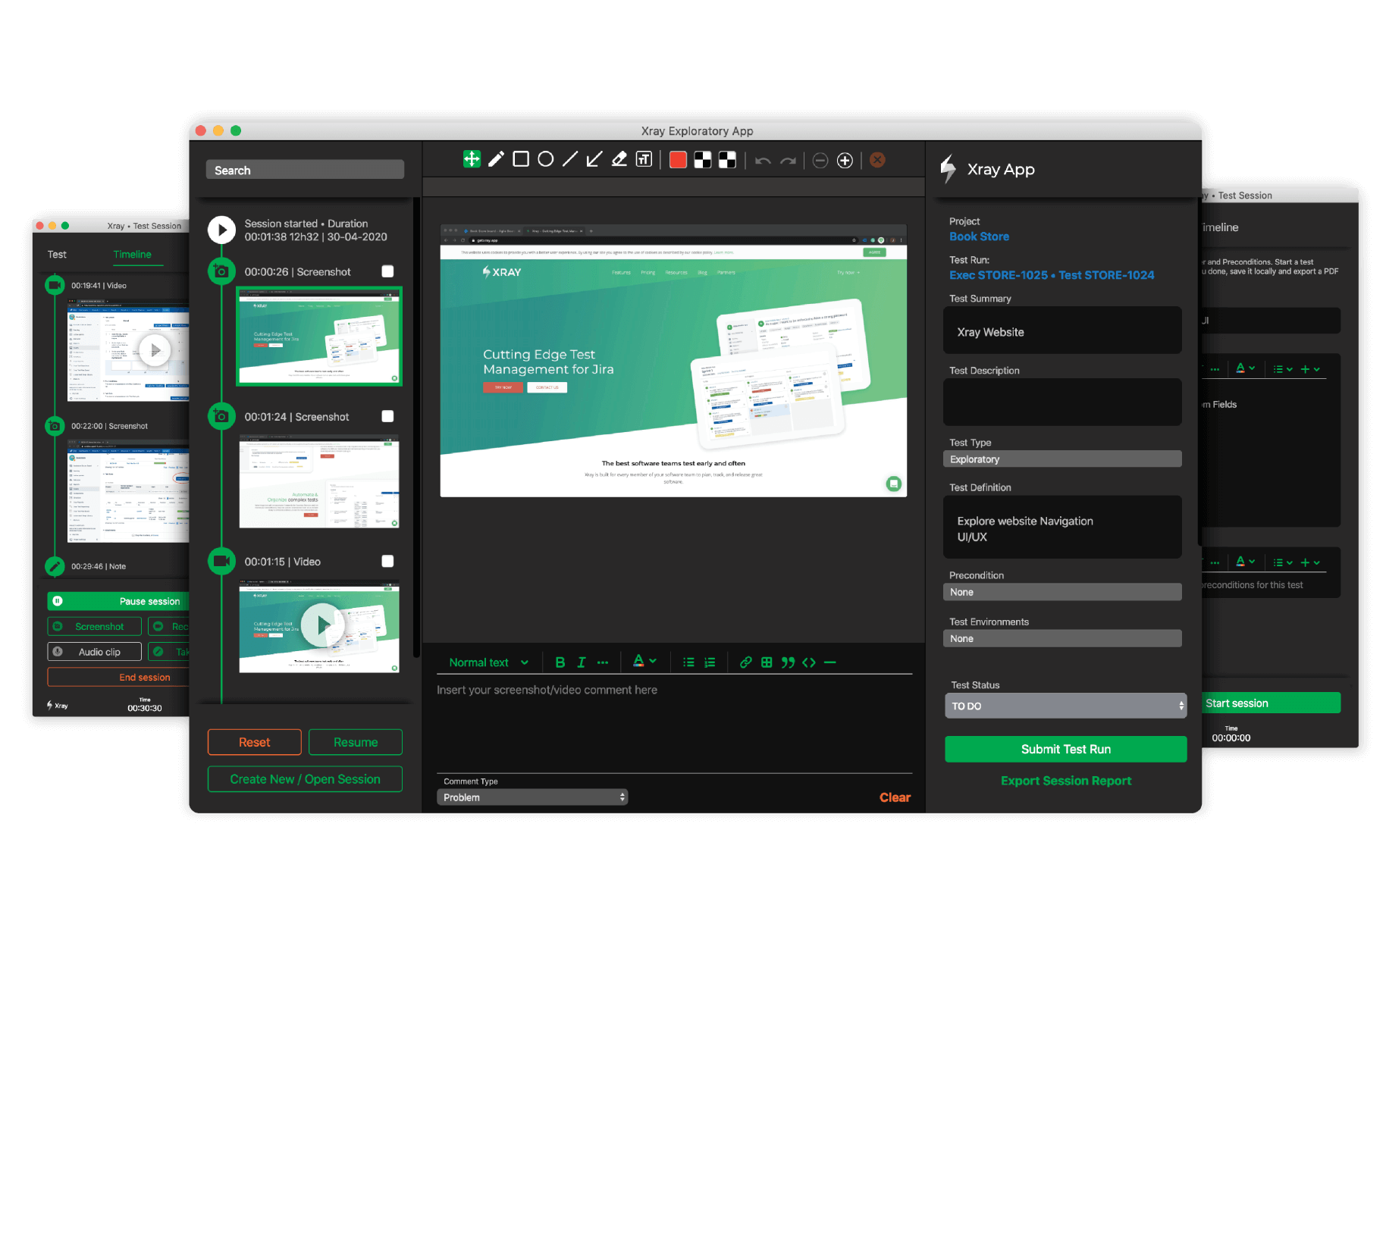Click Resume button

(356, 742)
